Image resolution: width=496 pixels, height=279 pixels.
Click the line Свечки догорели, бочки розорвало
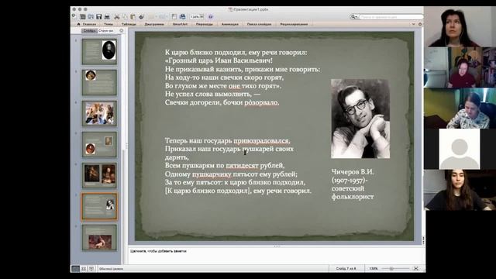click(x=222, y=102)
